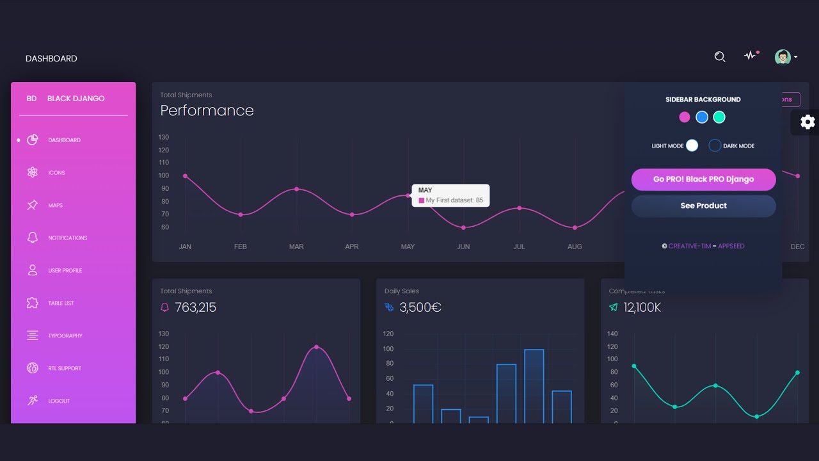Click the delivery icon beside 3,500€

(389, 307)
